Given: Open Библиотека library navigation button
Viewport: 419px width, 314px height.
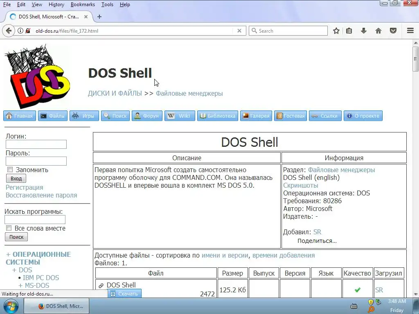Looking at the screenshot, I should click(218, 116).
